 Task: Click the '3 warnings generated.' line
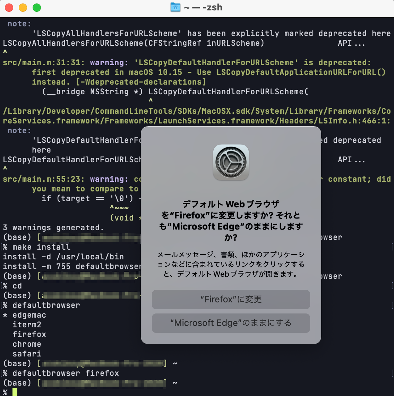coord(53,227)
